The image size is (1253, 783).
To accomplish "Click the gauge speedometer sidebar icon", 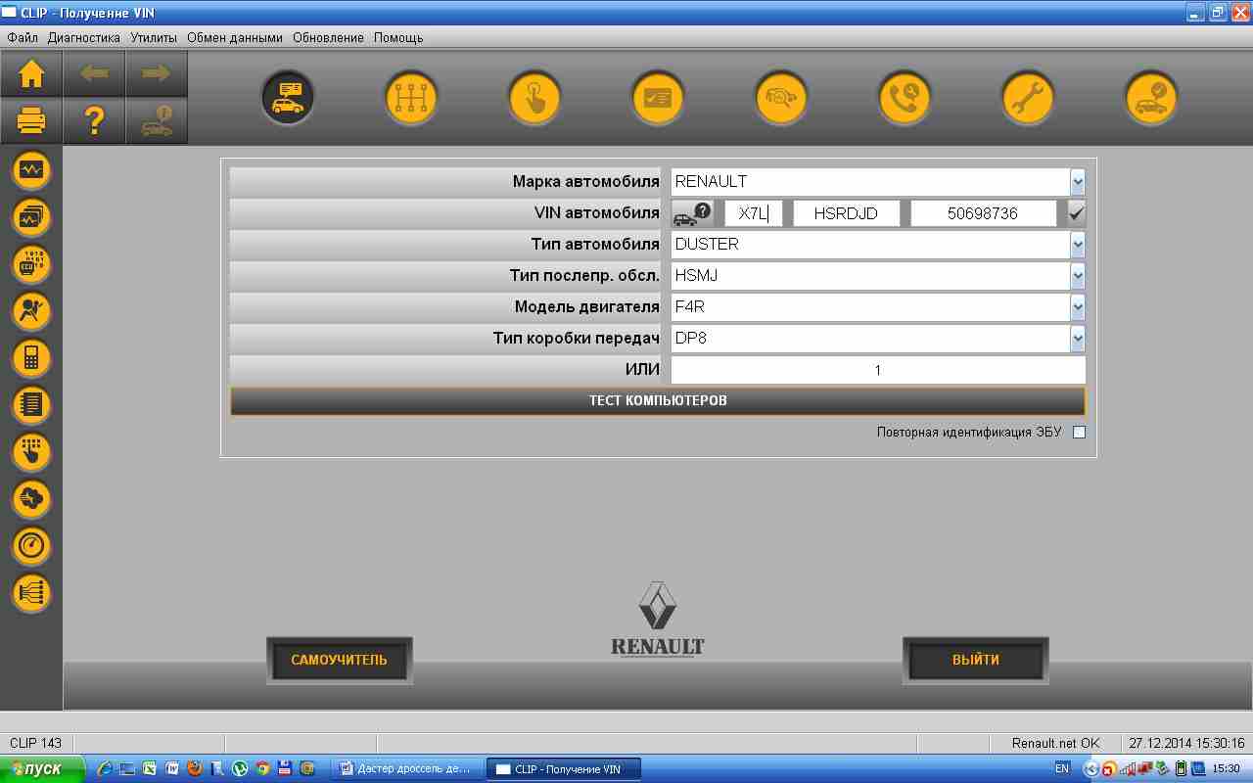I will (31, 546).
